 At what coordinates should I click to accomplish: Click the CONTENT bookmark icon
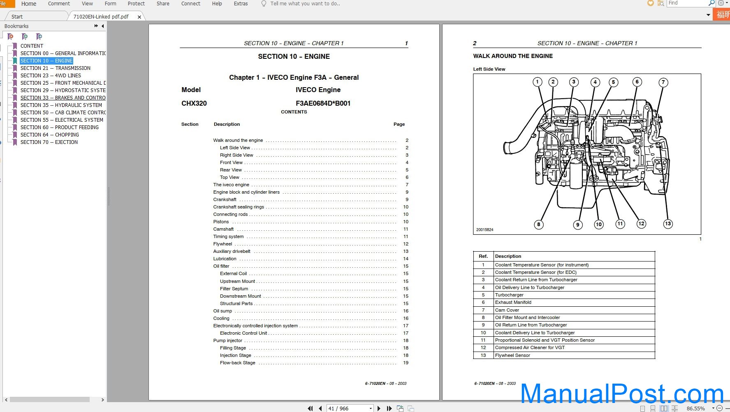[15, 46]
